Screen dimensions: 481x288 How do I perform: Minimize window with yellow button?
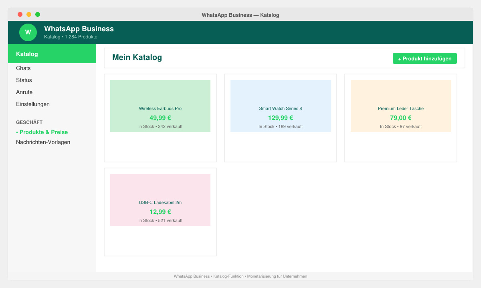tap(29, 14)
